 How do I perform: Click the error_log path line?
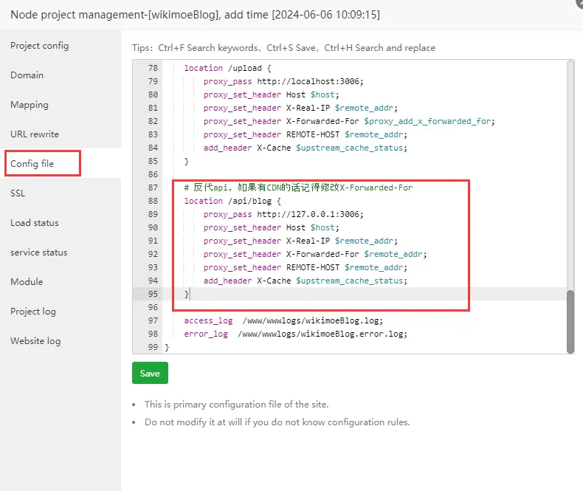295,334
